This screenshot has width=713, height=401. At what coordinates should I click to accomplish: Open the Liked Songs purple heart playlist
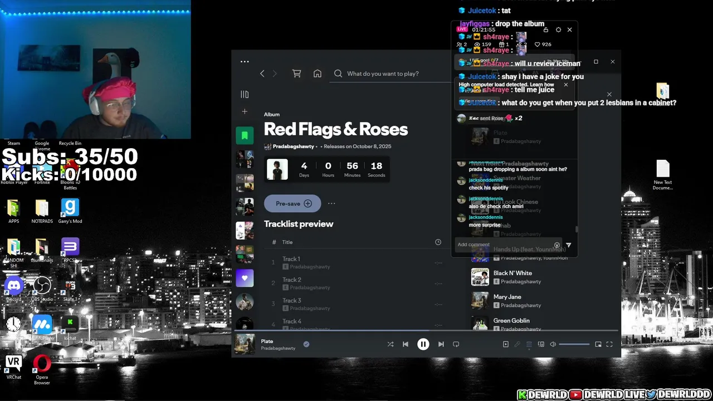(x=245, y=278)
